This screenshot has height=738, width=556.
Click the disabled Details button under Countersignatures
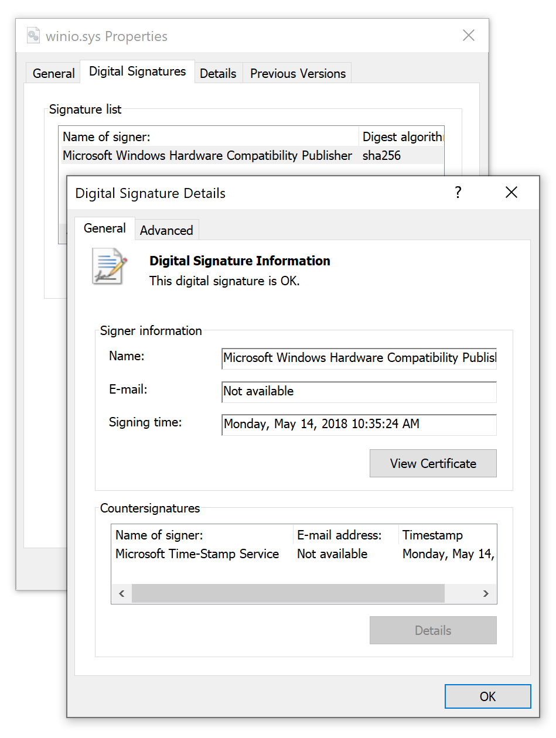pos(433,630)
